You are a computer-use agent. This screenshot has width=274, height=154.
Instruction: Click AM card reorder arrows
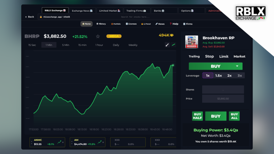72,143
